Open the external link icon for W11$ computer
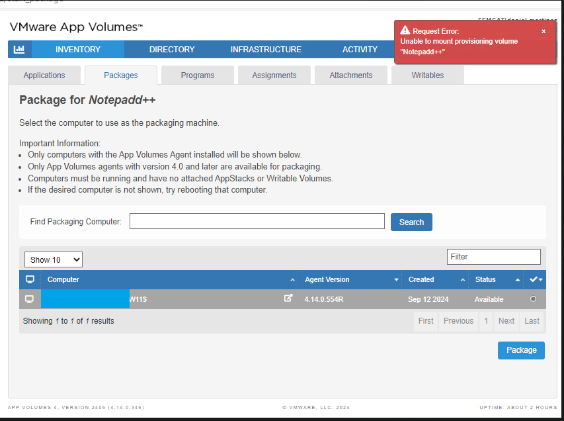 click(288, 298)
